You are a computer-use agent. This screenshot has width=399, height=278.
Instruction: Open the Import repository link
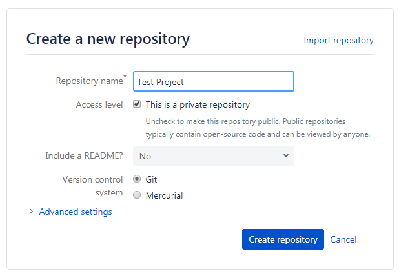(x=338, y=40)
